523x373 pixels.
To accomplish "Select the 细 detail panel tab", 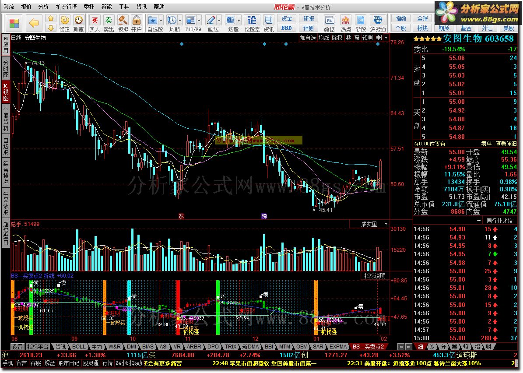I will coord(421,347).
